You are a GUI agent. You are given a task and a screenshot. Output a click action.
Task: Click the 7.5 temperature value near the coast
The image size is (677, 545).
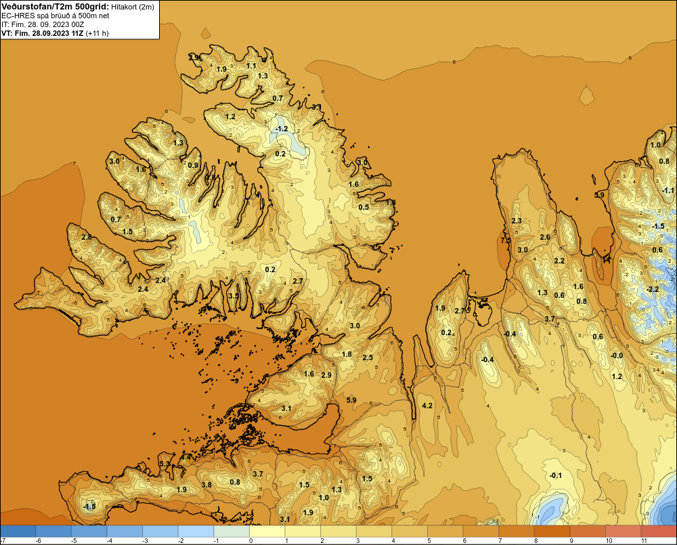tap(506, 240)
